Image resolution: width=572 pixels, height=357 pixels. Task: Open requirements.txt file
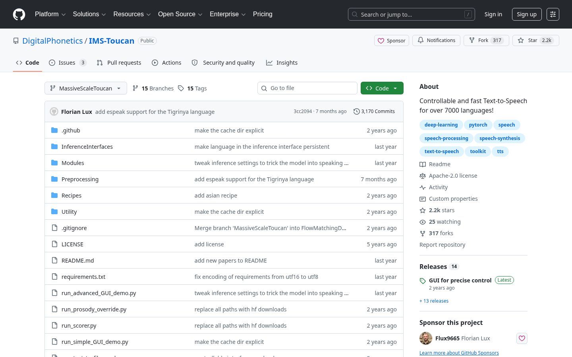83,276
